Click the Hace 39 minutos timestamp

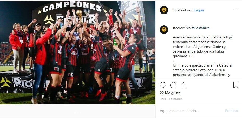coord(171,99)
